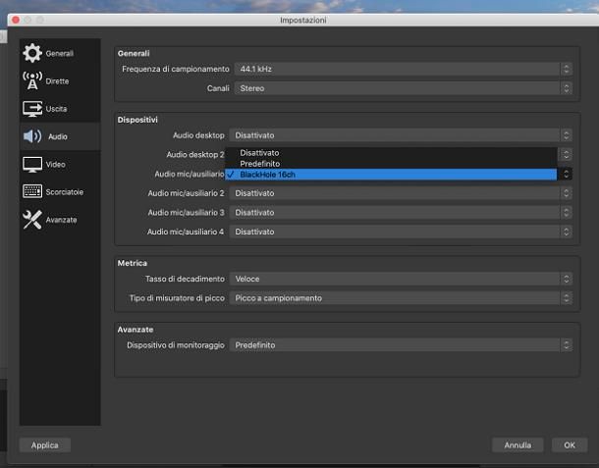Open the Audio mic/ausiliario 4 dropdown
This screenshot has width=599, height=468.
(x=401, y=232)
